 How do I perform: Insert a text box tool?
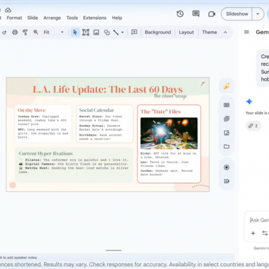86,32
